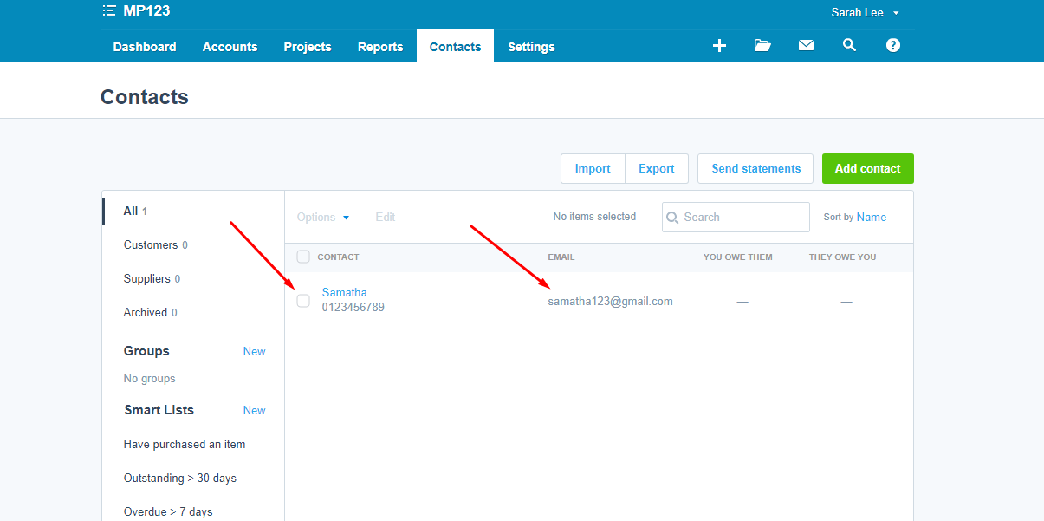Click the 'No groups' text
The height and width of the screenshot is (521, 1044).
(x=150, y=378)
